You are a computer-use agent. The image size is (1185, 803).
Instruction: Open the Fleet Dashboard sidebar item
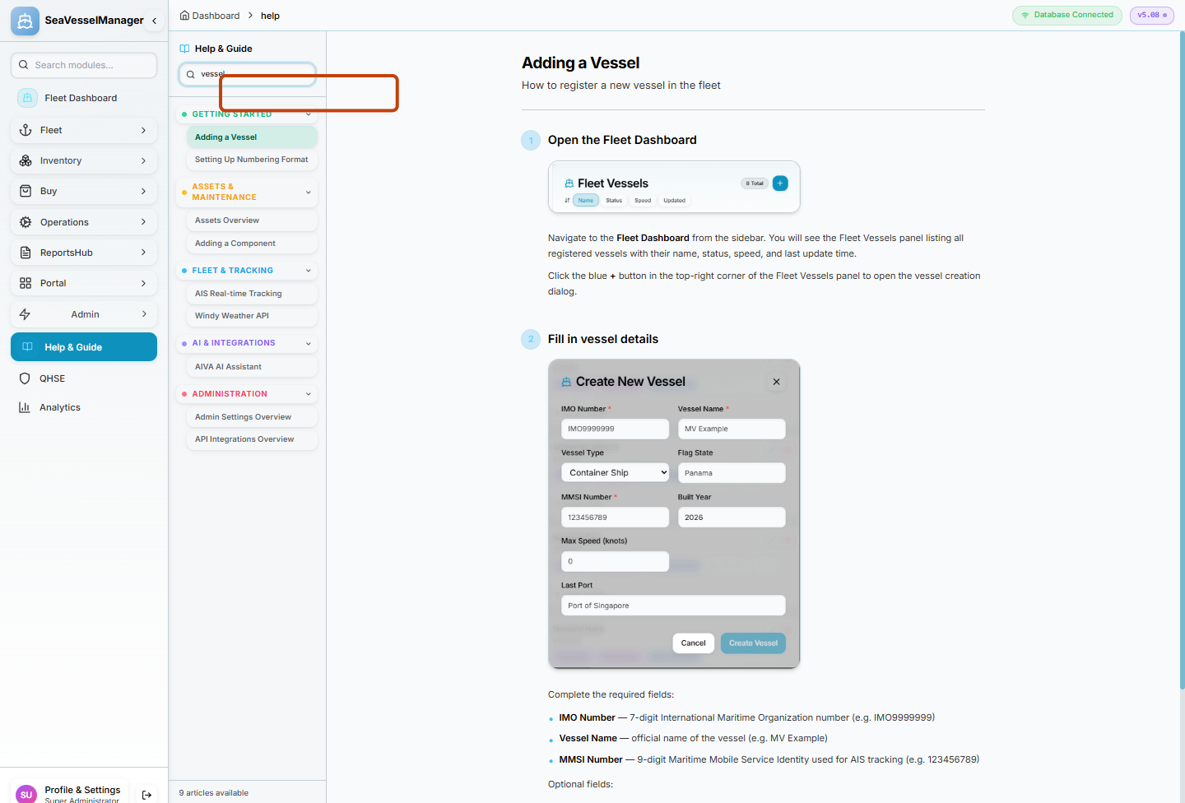point(84,98)
